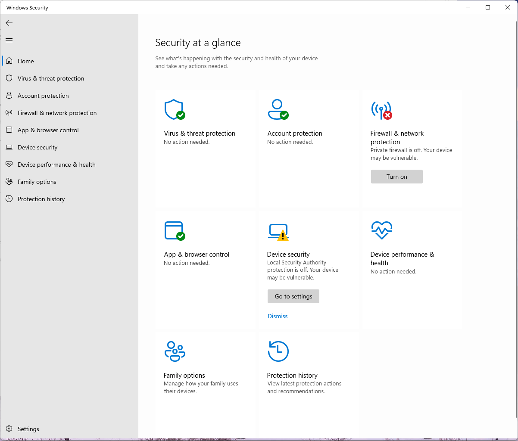Click the laptop icon for Device security in sidebar

9,147
